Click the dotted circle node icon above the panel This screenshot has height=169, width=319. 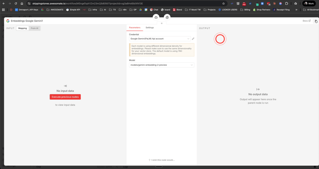coord(167,17)
